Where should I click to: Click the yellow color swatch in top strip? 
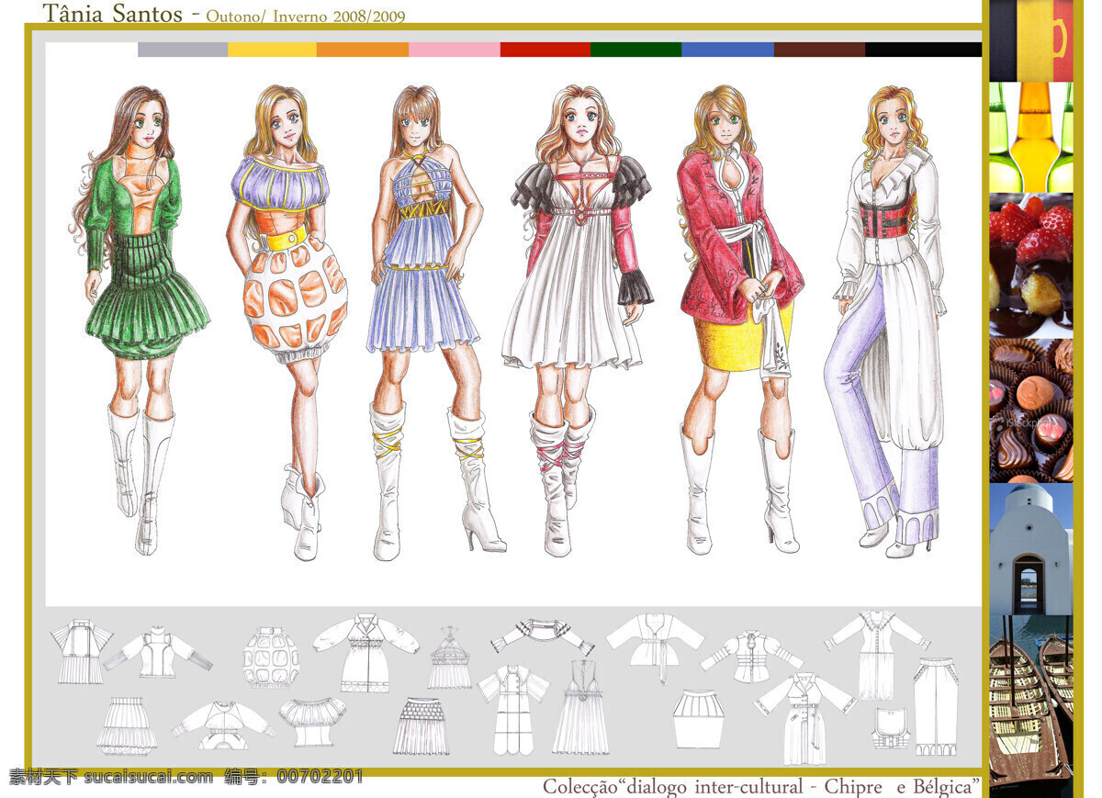(272, 50)
